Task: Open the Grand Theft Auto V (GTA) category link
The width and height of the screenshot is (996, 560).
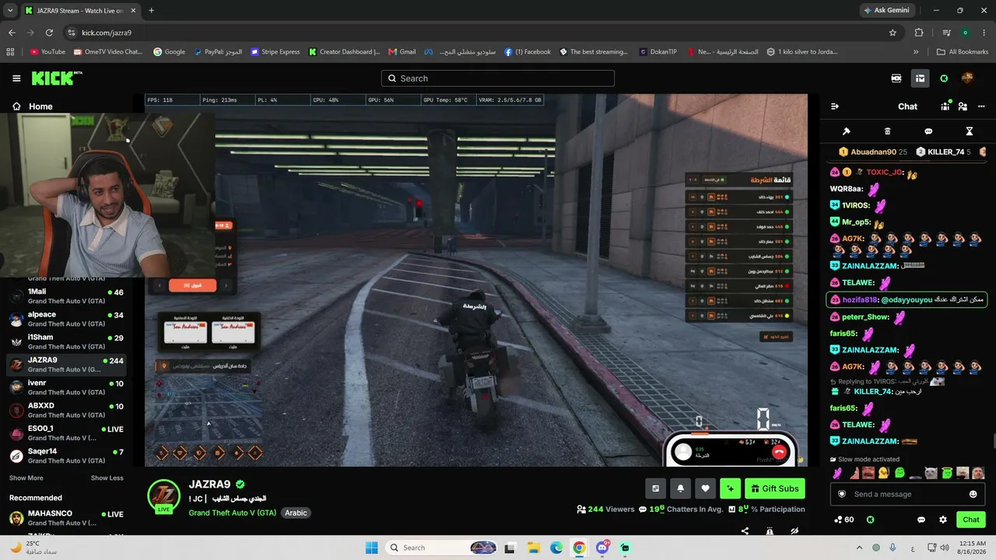Action: coord(233,513)
